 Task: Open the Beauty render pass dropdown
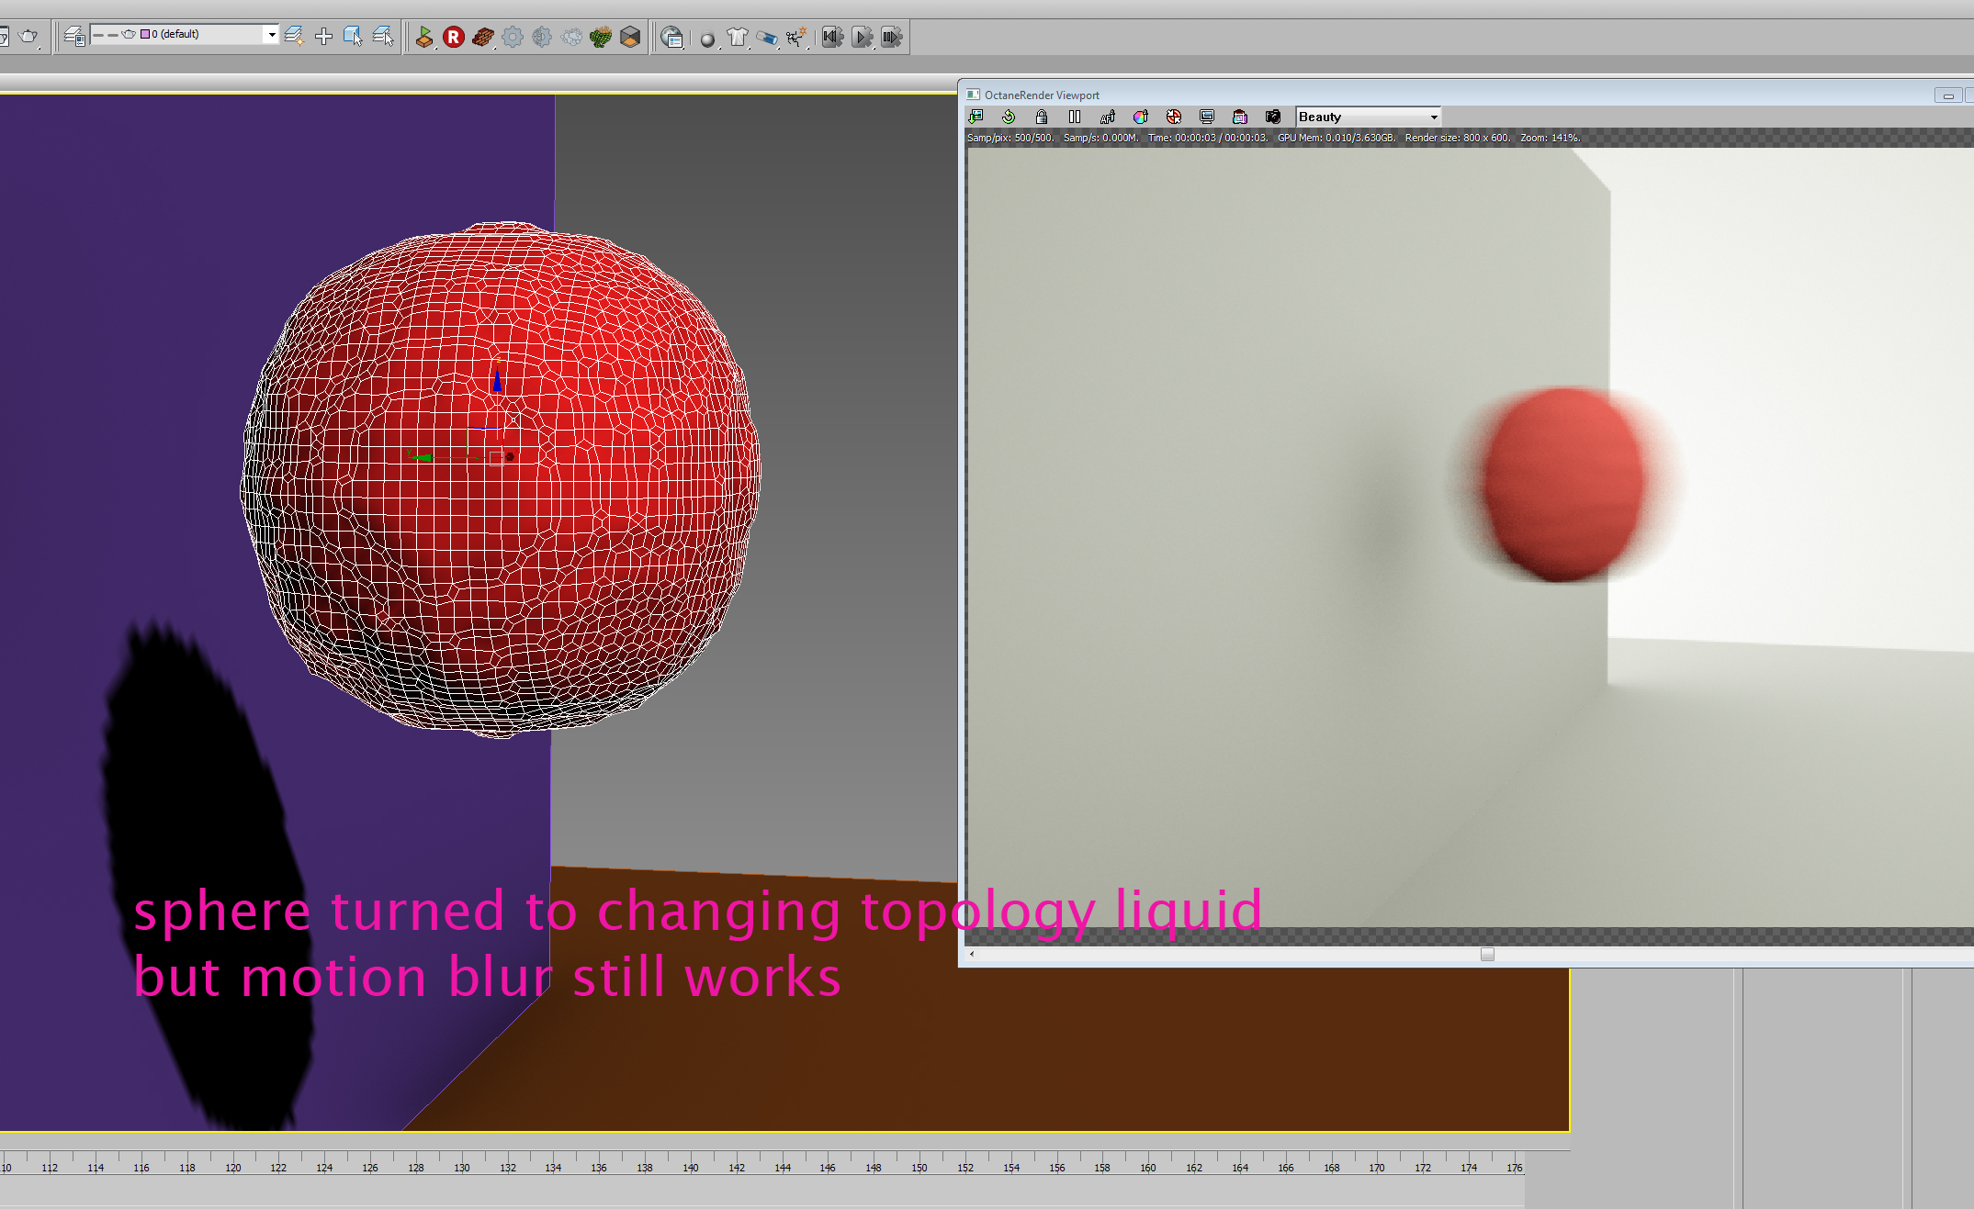(1368, 117)
